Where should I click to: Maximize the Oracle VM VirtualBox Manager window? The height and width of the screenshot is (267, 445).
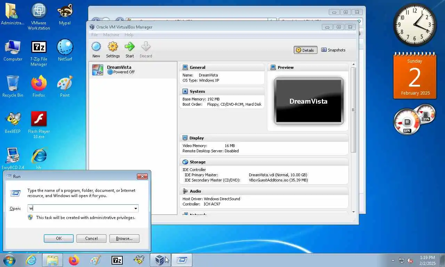339,27
